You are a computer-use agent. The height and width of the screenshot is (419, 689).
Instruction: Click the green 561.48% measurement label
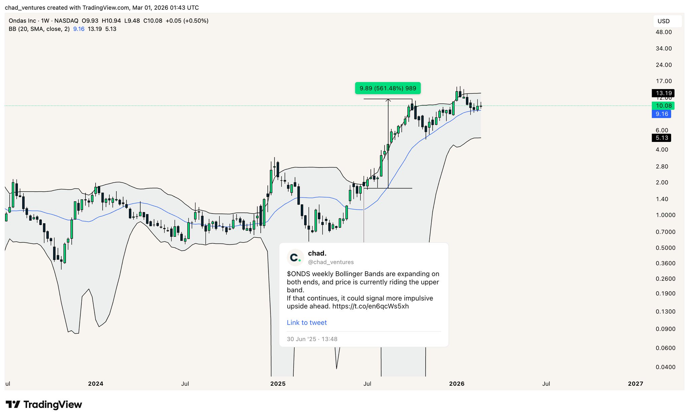(x=388, y=88)
